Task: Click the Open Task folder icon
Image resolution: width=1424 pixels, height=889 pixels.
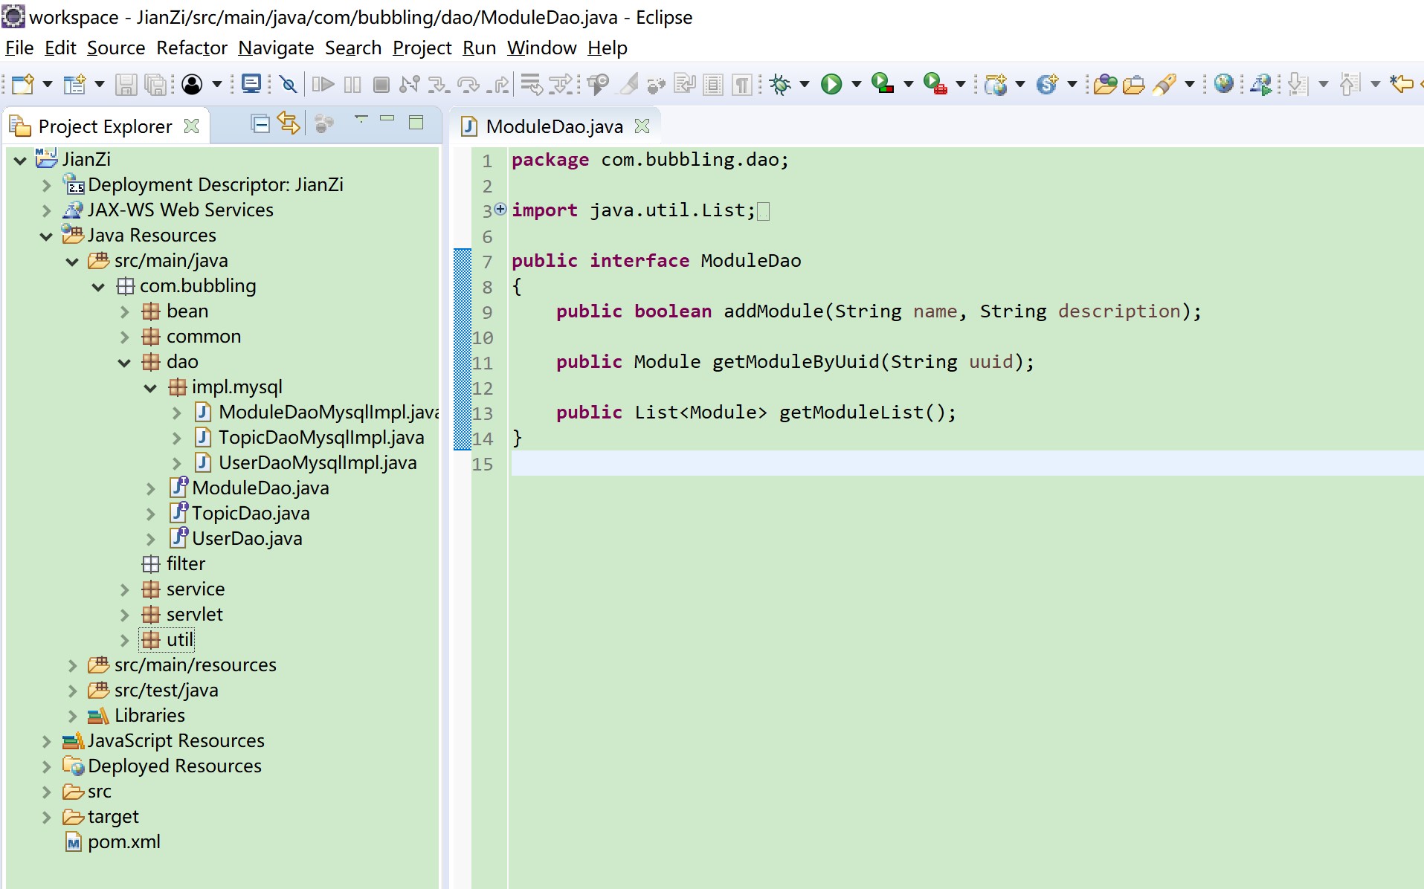Action: point(1133,84)
